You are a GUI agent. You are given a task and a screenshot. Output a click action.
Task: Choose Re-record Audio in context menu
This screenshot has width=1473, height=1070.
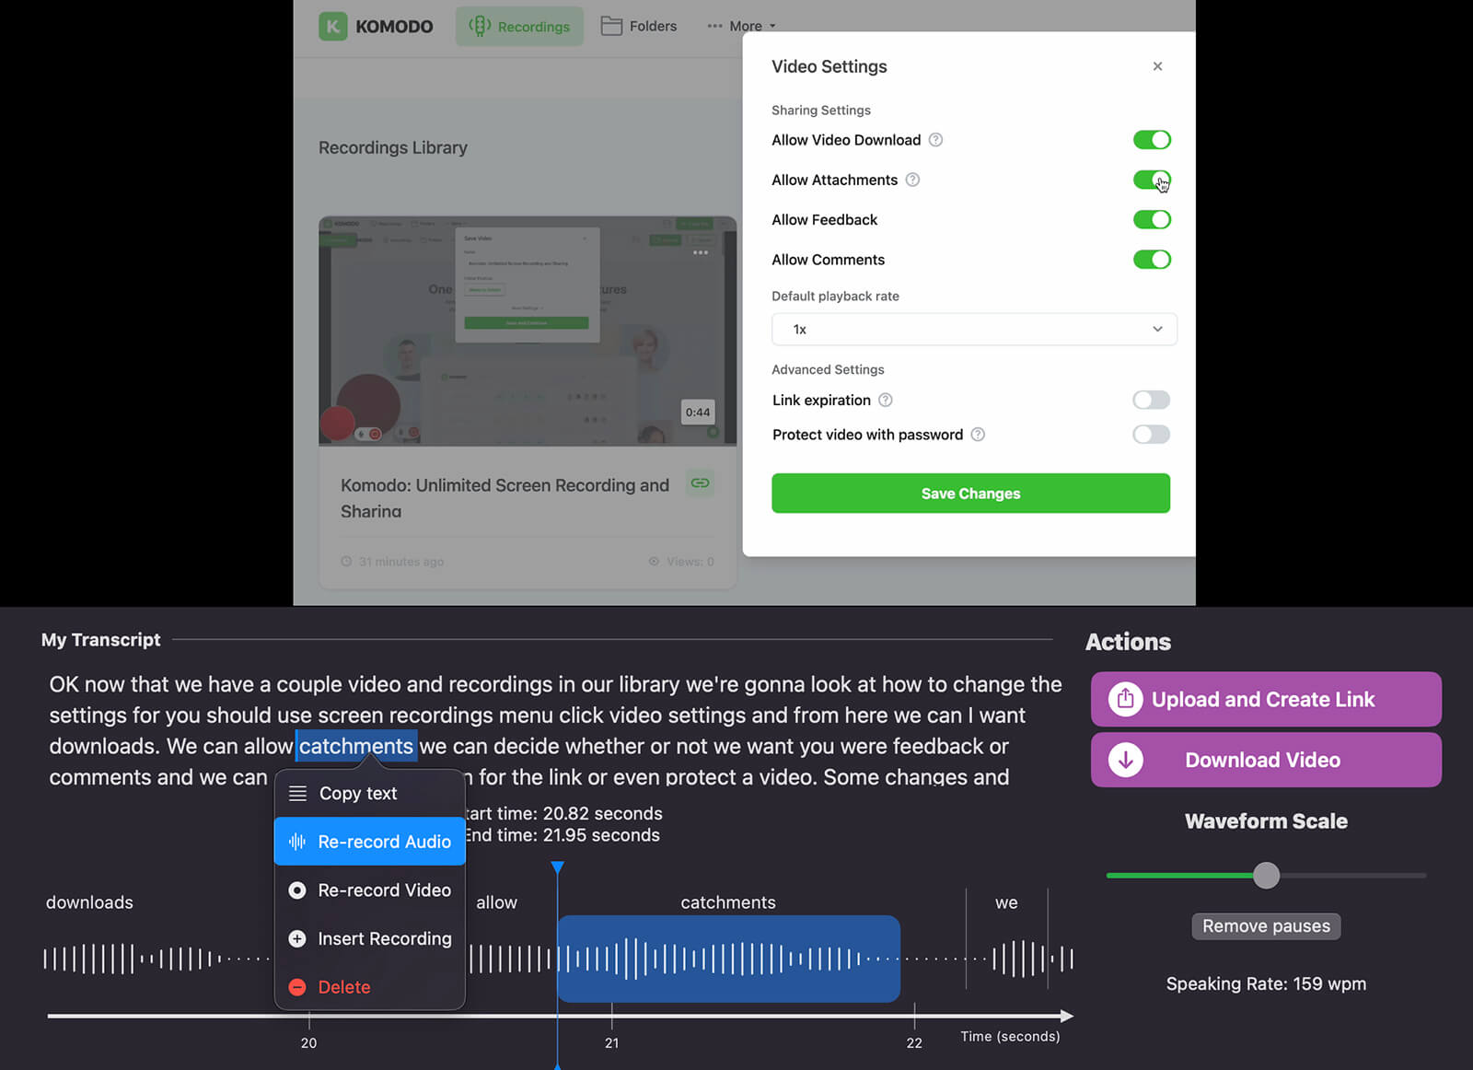[370, 842]
